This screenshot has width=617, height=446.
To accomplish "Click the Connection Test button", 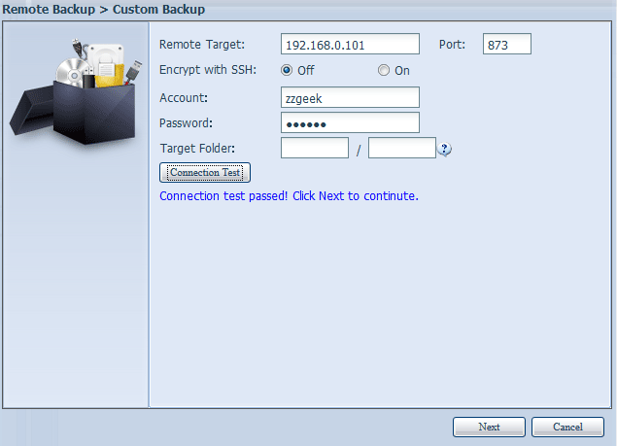I will point(205,172).
